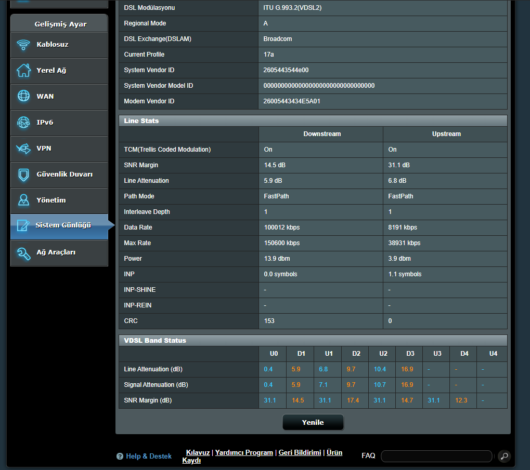Click the INP-SHINE row label
The height and width of the screenshot is (470, 530).
click(x=139, y=290)
